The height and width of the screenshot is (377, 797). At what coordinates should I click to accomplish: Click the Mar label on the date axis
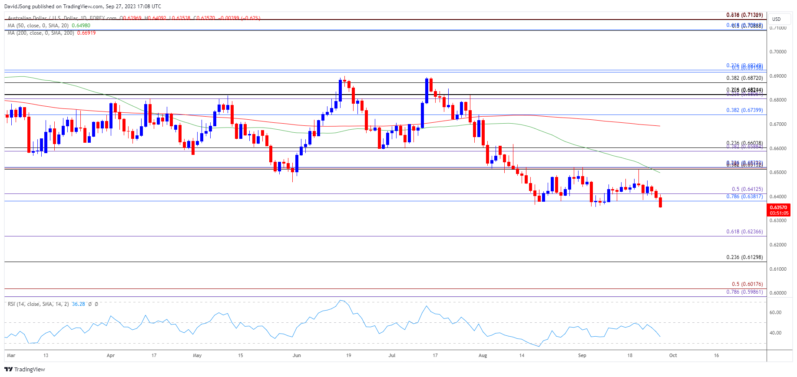tap(11, 355)
